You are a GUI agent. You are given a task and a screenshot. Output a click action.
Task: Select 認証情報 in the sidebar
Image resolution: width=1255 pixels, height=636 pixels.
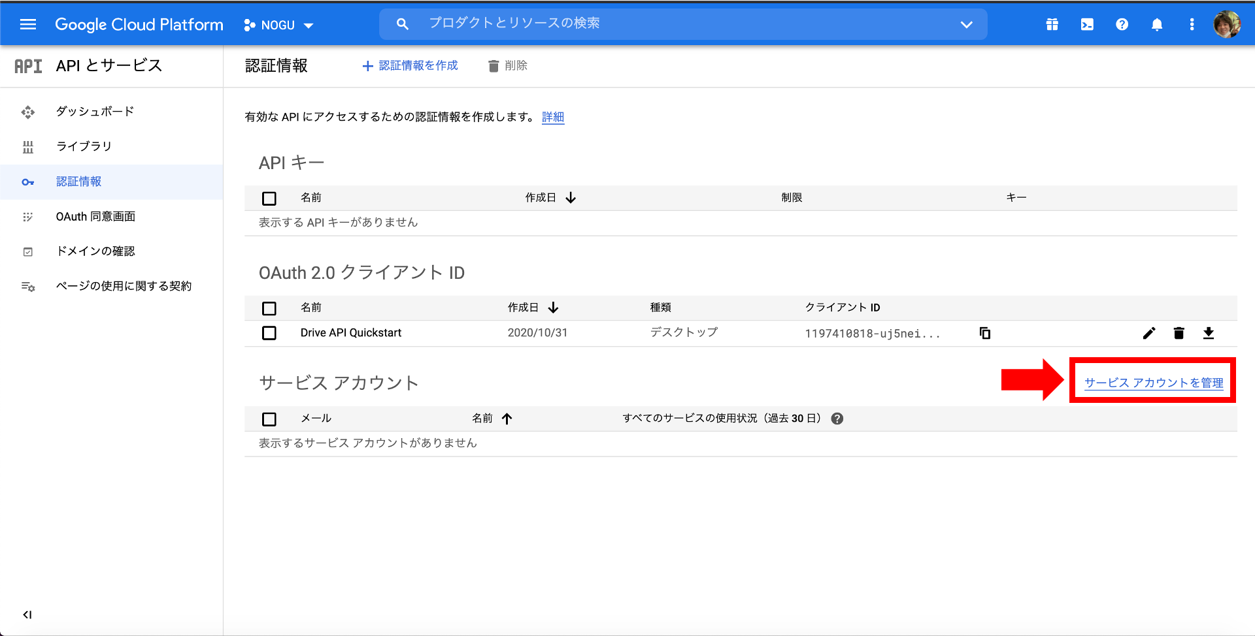pos(111,182)
